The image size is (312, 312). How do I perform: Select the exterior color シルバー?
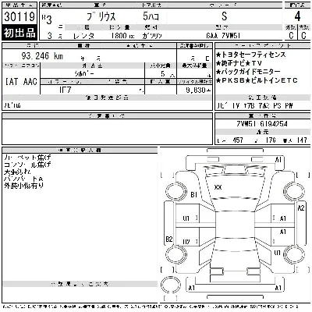click(84, 73)
